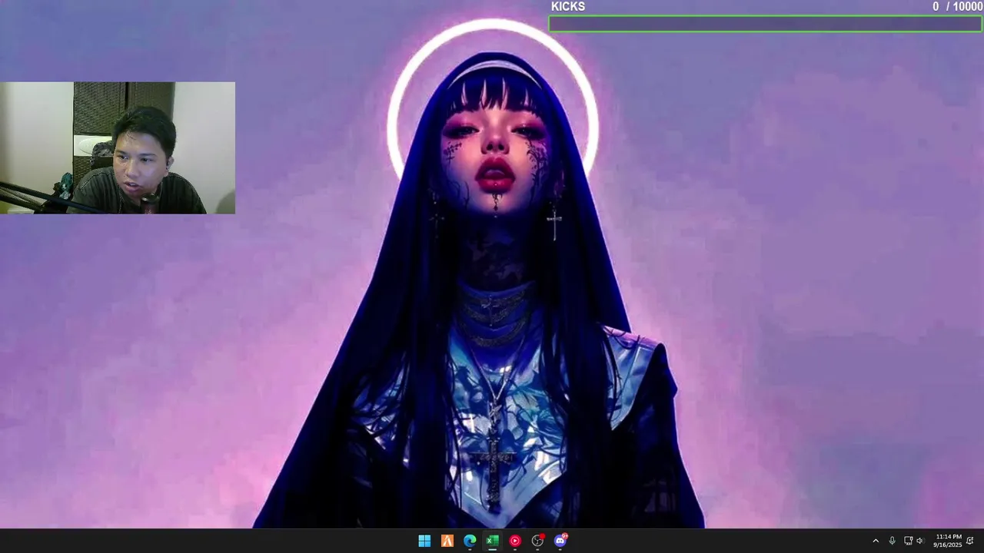The height and width of the screenshot is (553, 984).
Task: Open the network status tray icon
Action: click(x=908, y=541)
